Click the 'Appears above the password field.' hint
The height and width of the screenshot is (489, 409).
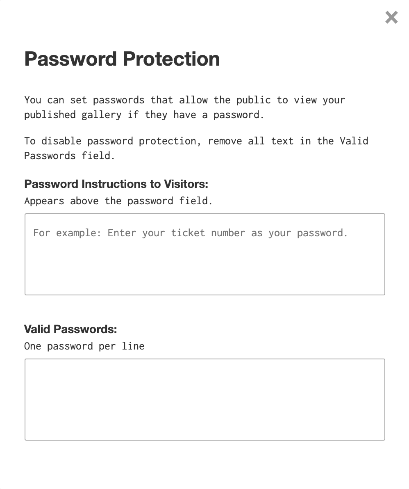[x=118, y=201]
